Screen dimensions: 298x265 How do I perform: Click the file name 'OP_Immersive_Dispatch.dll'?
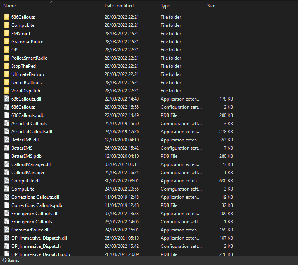pos(39,238)
